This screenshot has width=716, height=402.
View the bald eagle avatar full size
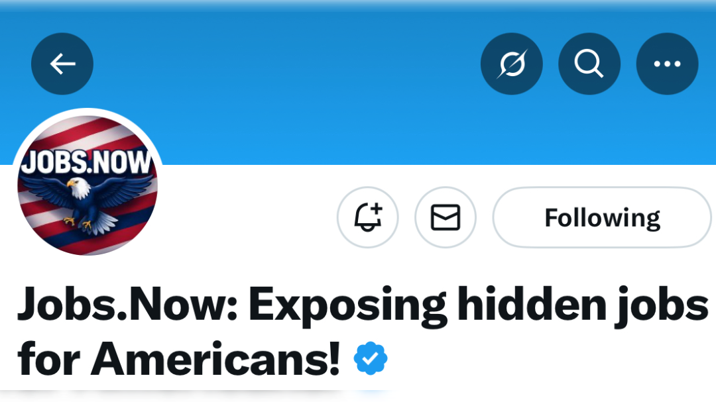(88, 185)
